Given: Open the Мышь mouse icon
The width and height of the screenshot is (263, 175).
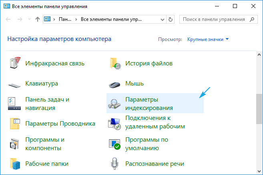Looking at the screenshot, I should (x=115, y=84).
